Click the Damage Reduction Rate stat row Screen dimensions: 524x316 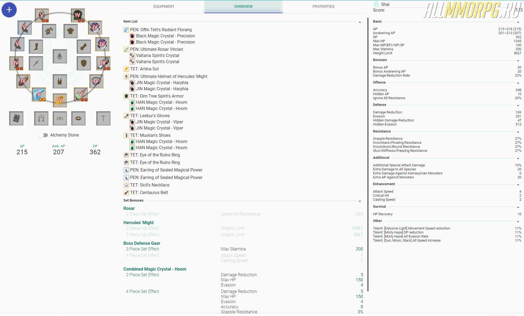(447, 76)
